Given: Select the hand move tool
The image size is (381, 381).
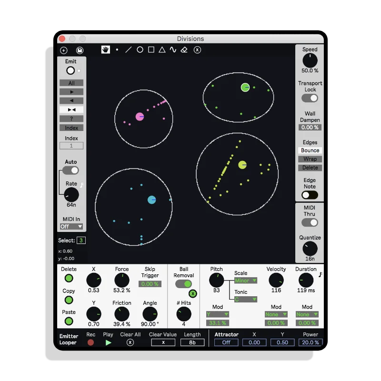Looking at the screenshot, I should point(105,50).
